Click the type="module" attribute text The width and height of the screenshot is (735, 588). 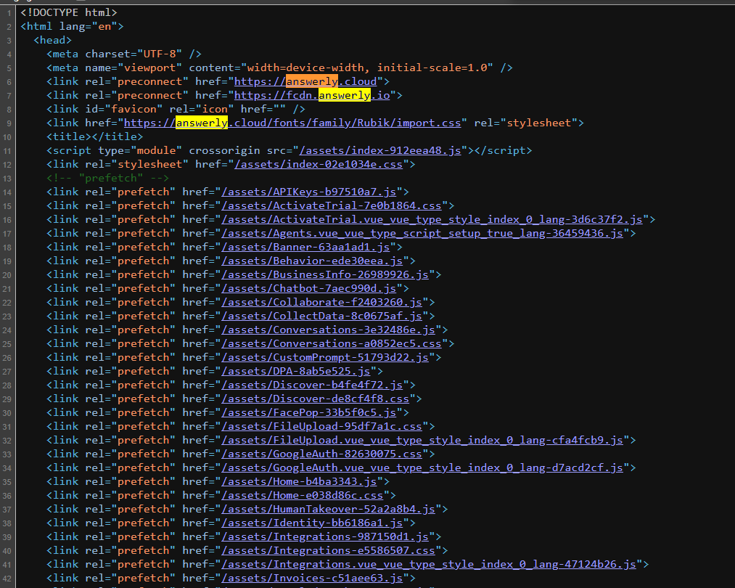click(140, 150)
